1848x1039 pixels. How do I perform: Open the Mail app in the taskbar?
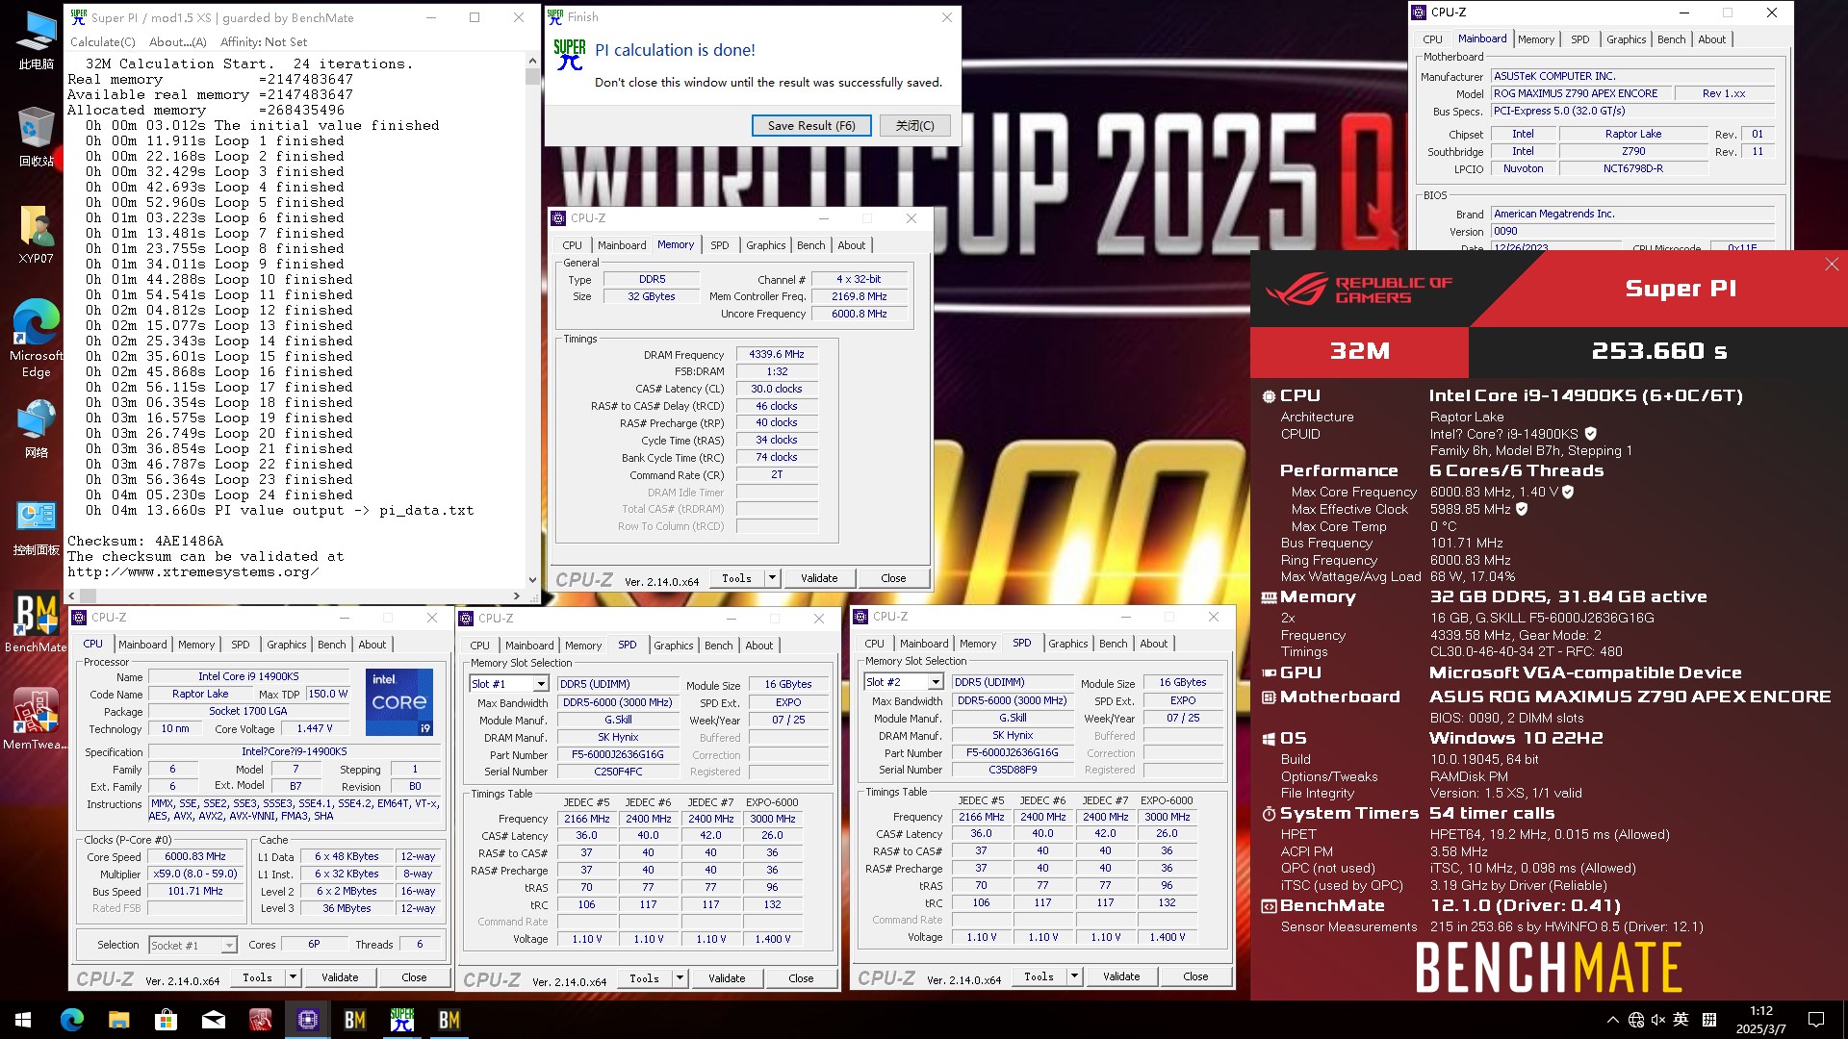[213, 1020]
